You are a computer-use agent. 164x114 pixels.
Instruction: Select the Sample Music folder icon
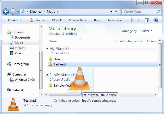(51, 85)
